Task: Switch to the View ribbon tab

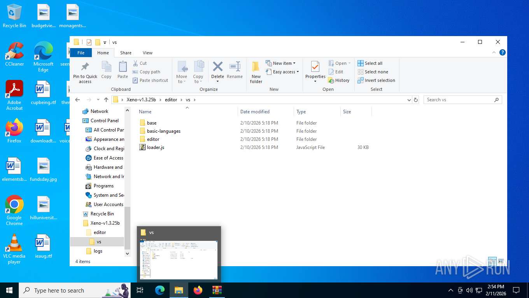Action: click(x=147, y=53)
